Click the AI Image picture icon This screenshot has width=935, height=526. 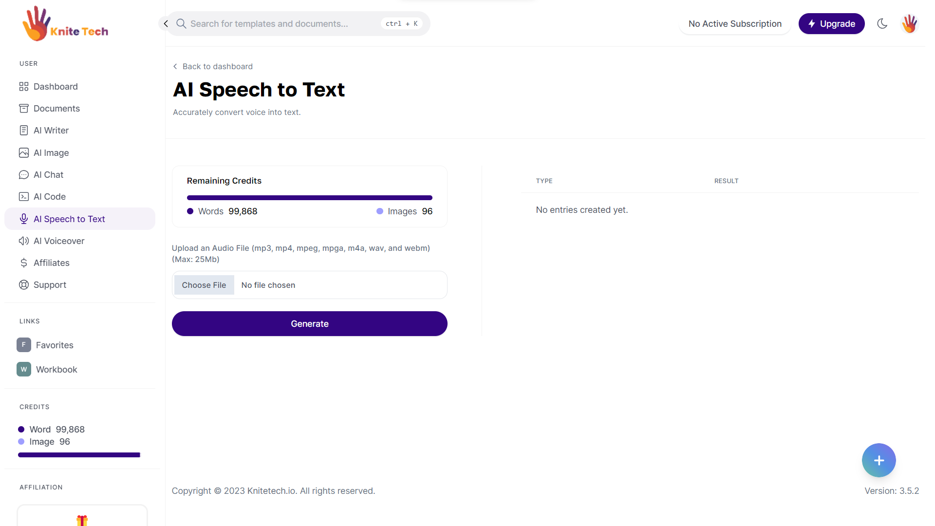point(23,153)
